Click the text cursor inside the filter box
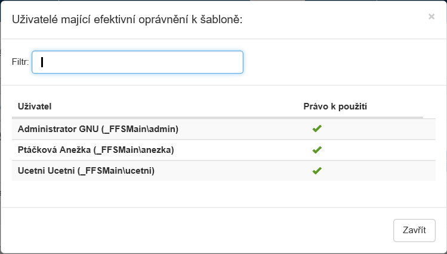This screenshot has height=254, width=447. click(42, 62)
